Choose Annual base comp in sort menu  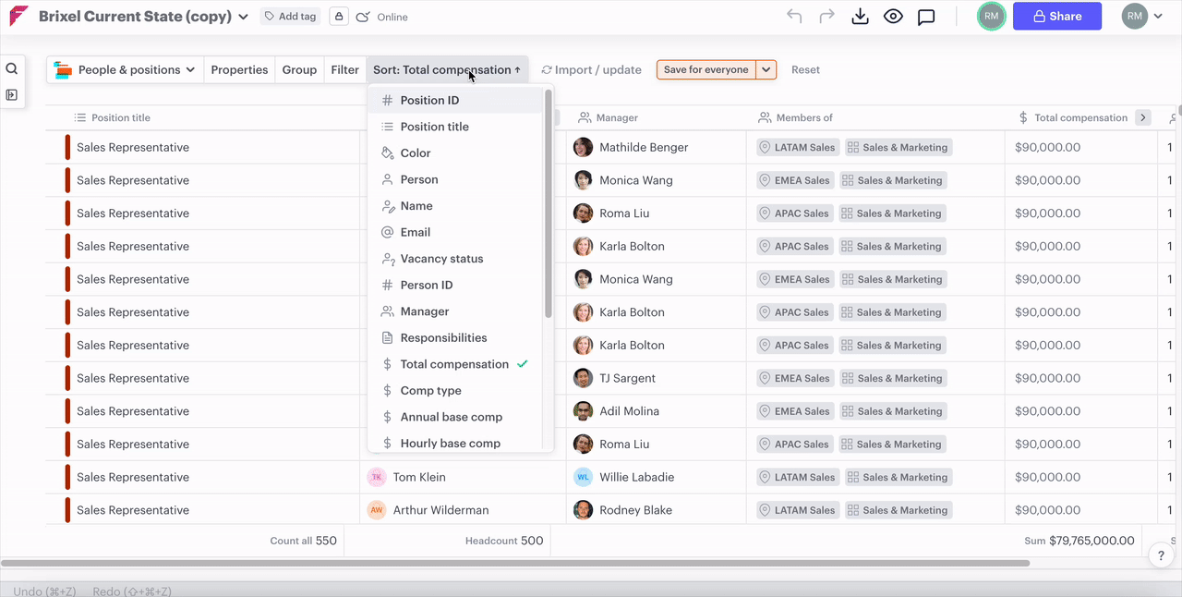tap(451, 417)
